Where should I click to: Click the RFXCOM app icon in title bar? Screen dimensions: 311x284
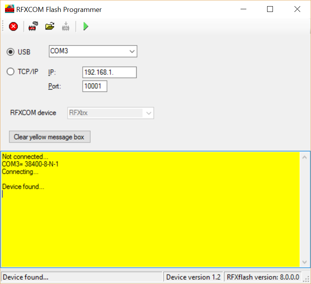pyautogui.click(x=10, y=9)
